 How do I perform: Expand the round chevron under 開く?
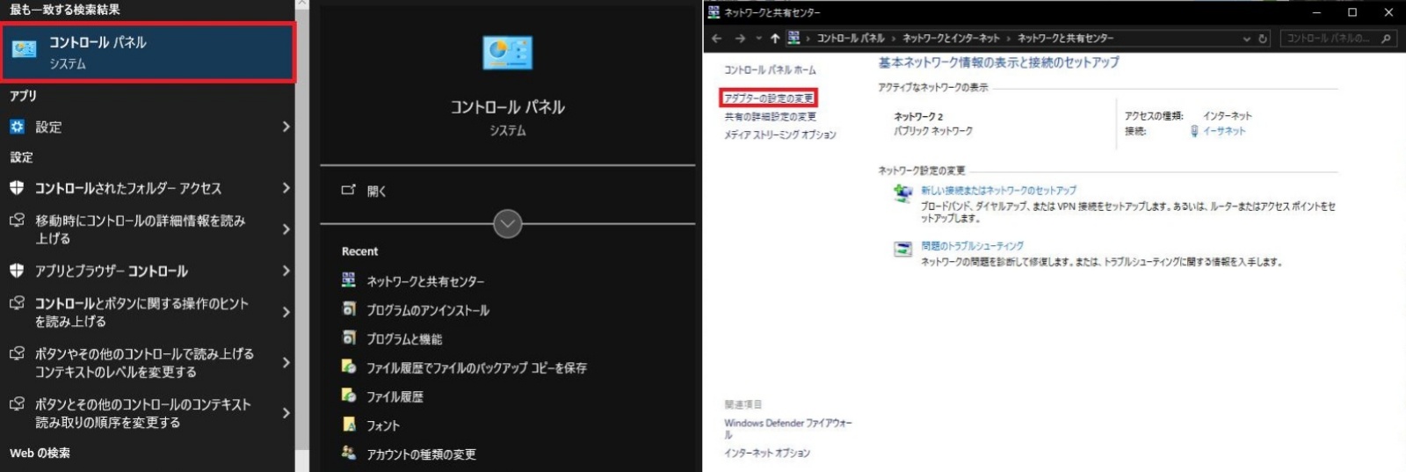(x=508, y=223)
